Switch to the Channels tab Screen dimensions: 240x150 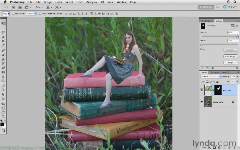point(214,72)
